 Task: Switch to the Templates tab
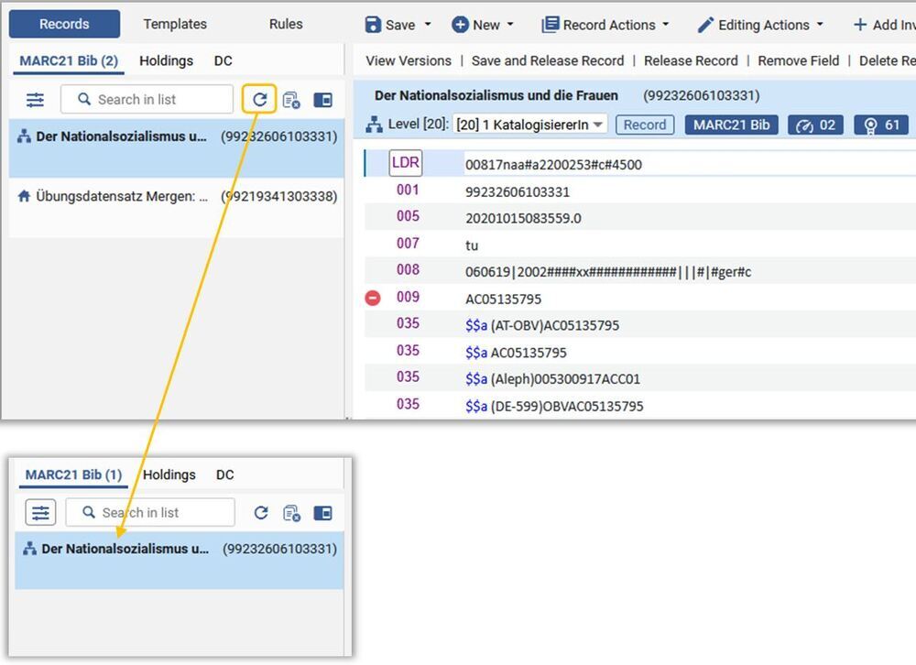(x=175, y=24)
